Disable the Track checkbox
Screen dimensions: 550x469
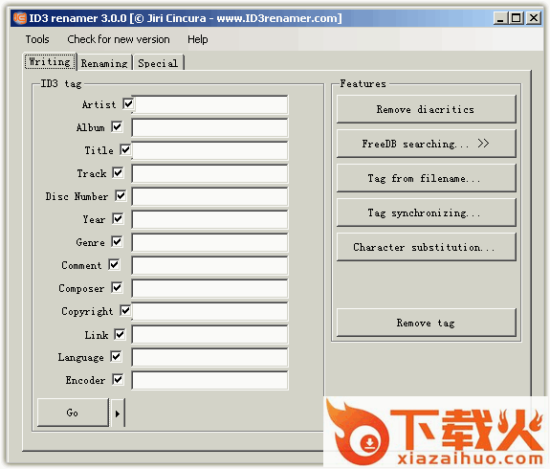click(x=118, y=172)
